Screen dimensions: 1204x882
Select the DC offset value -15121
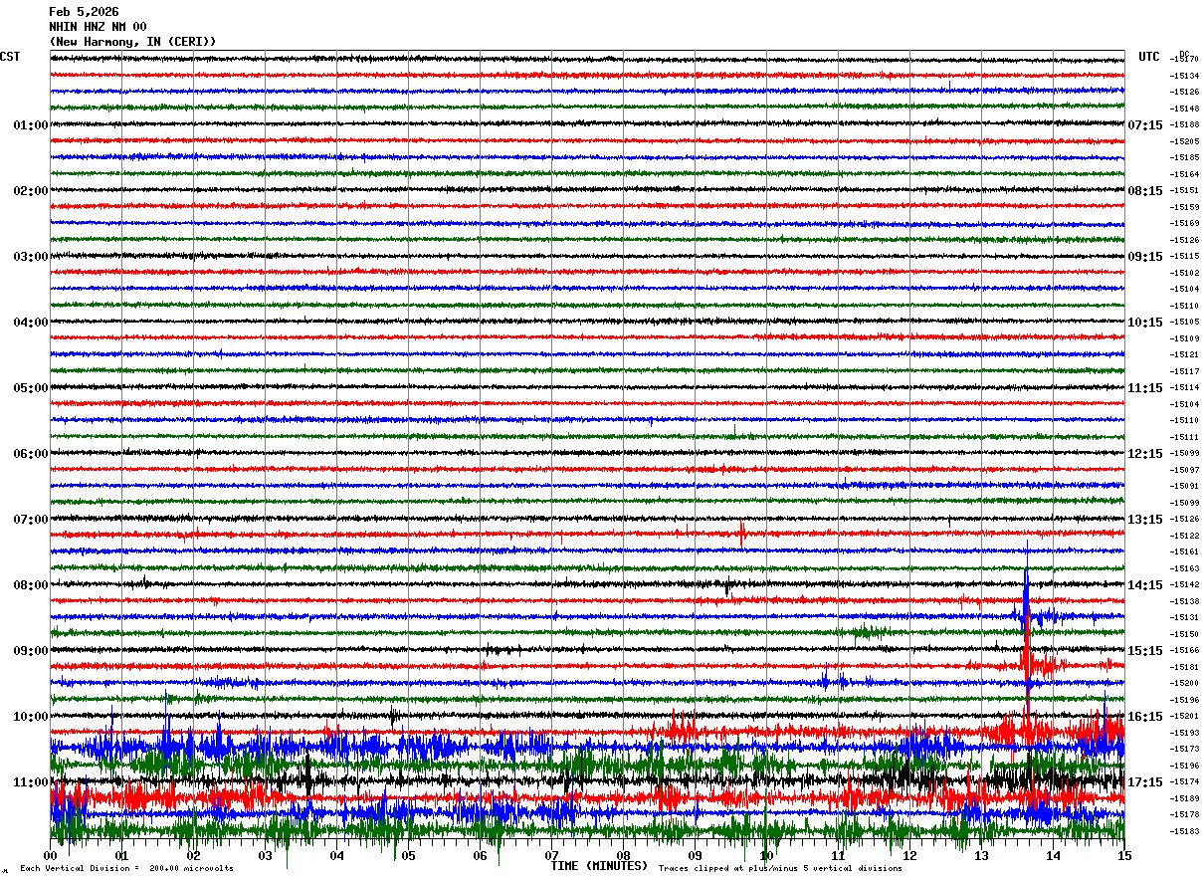click(1184, 354)
